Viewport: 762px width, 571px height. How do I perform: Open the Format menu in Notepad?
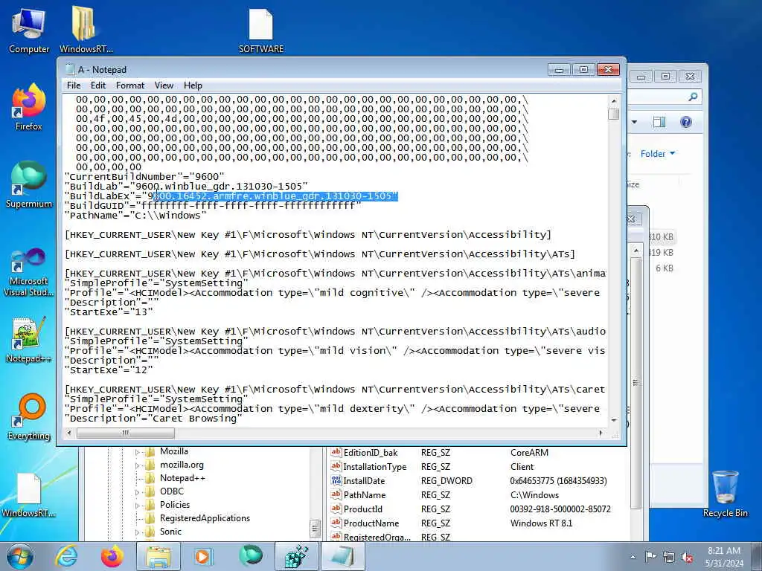pos(130,86)
